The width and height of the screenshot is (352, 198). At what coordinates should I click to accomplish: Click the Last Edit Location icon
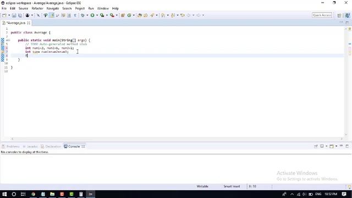coord(183,15)
